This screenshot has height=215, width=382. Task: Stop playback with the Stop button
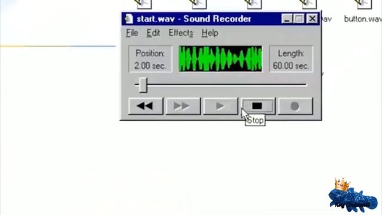coord(258,106)
